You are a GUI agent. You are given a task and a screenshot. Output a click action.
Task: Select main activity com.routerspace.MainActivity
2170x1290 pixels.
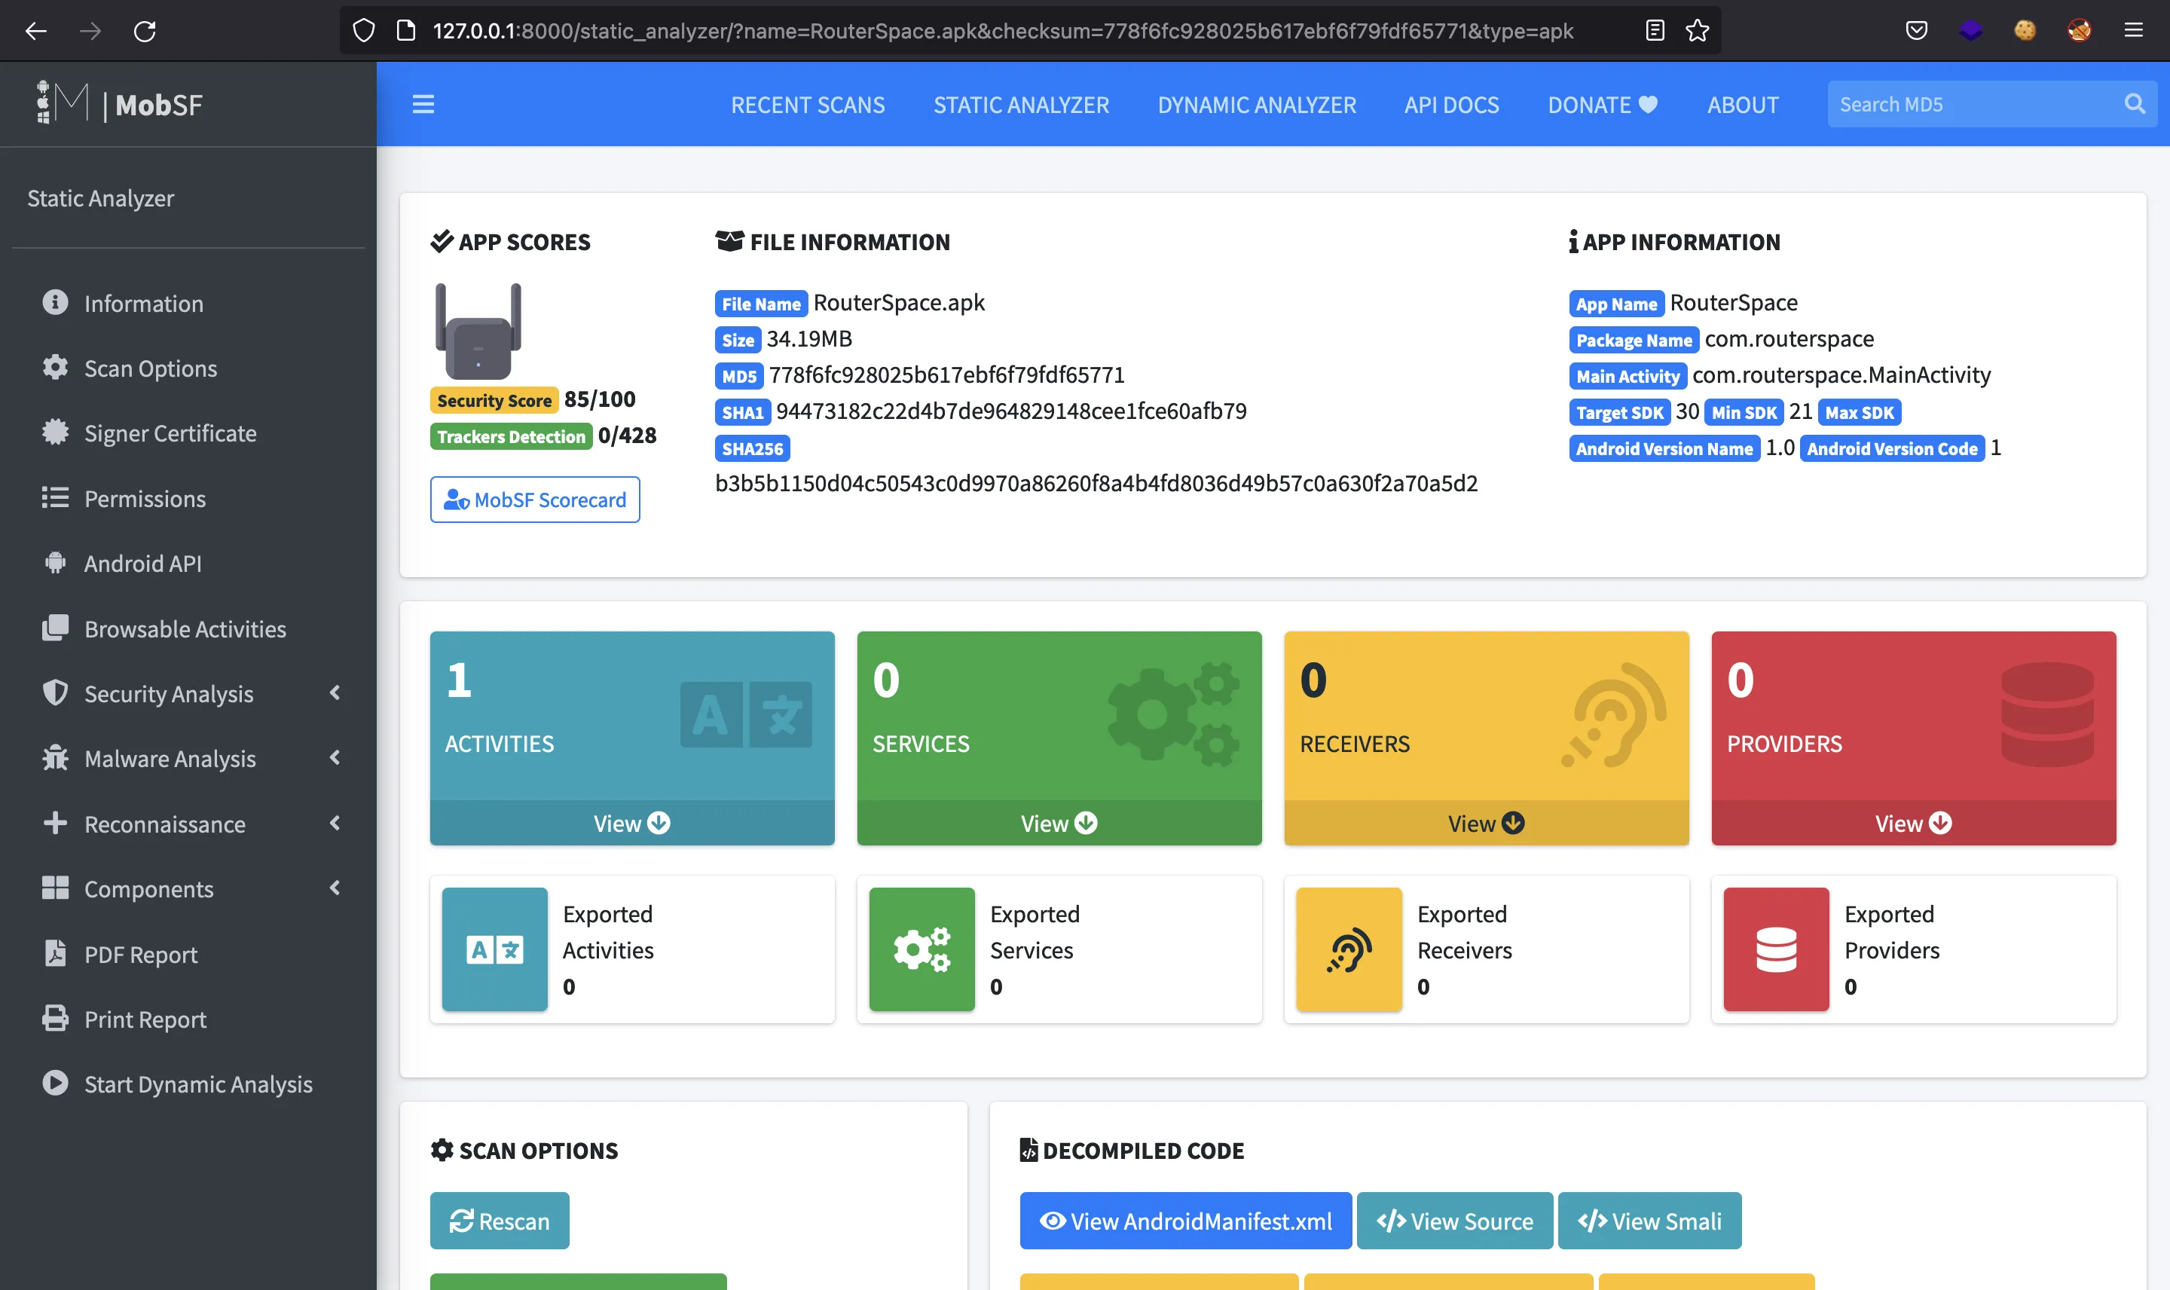[x=1841, y=374]
